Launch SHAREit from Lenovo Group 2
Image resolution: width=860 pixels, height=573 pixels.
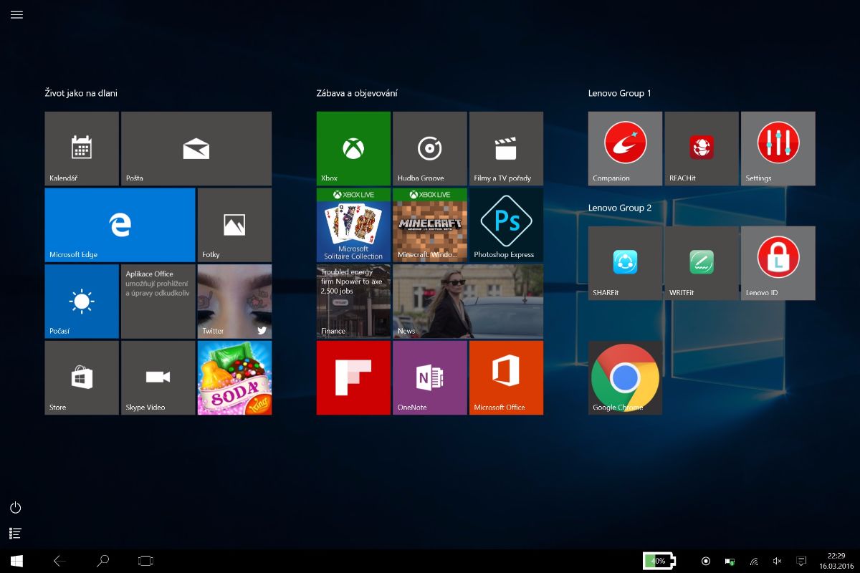(625, 263)
